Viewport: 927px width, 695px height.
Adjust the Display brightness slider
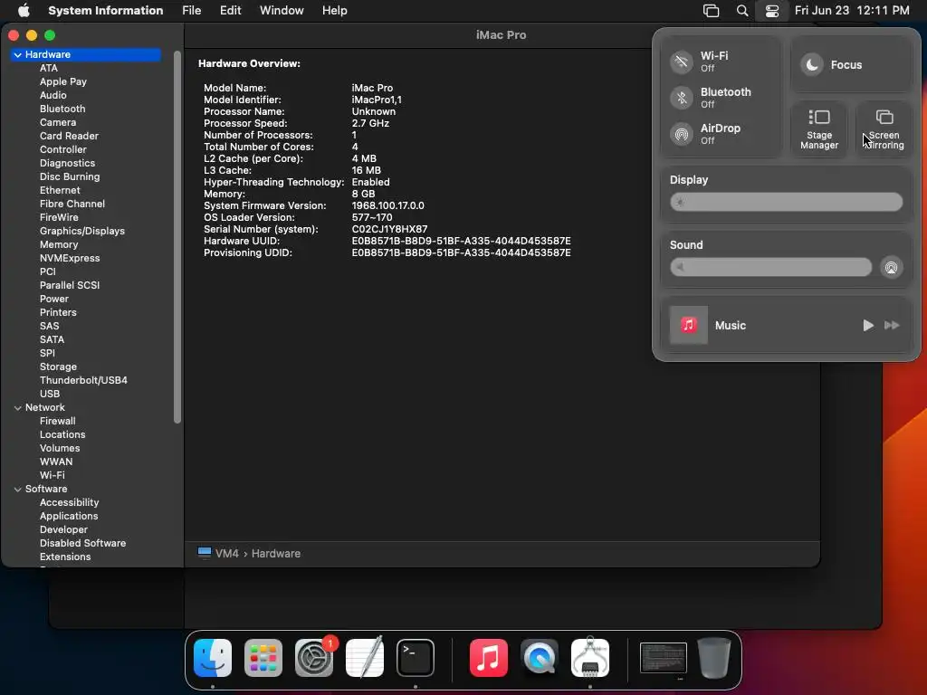[786, 202]
